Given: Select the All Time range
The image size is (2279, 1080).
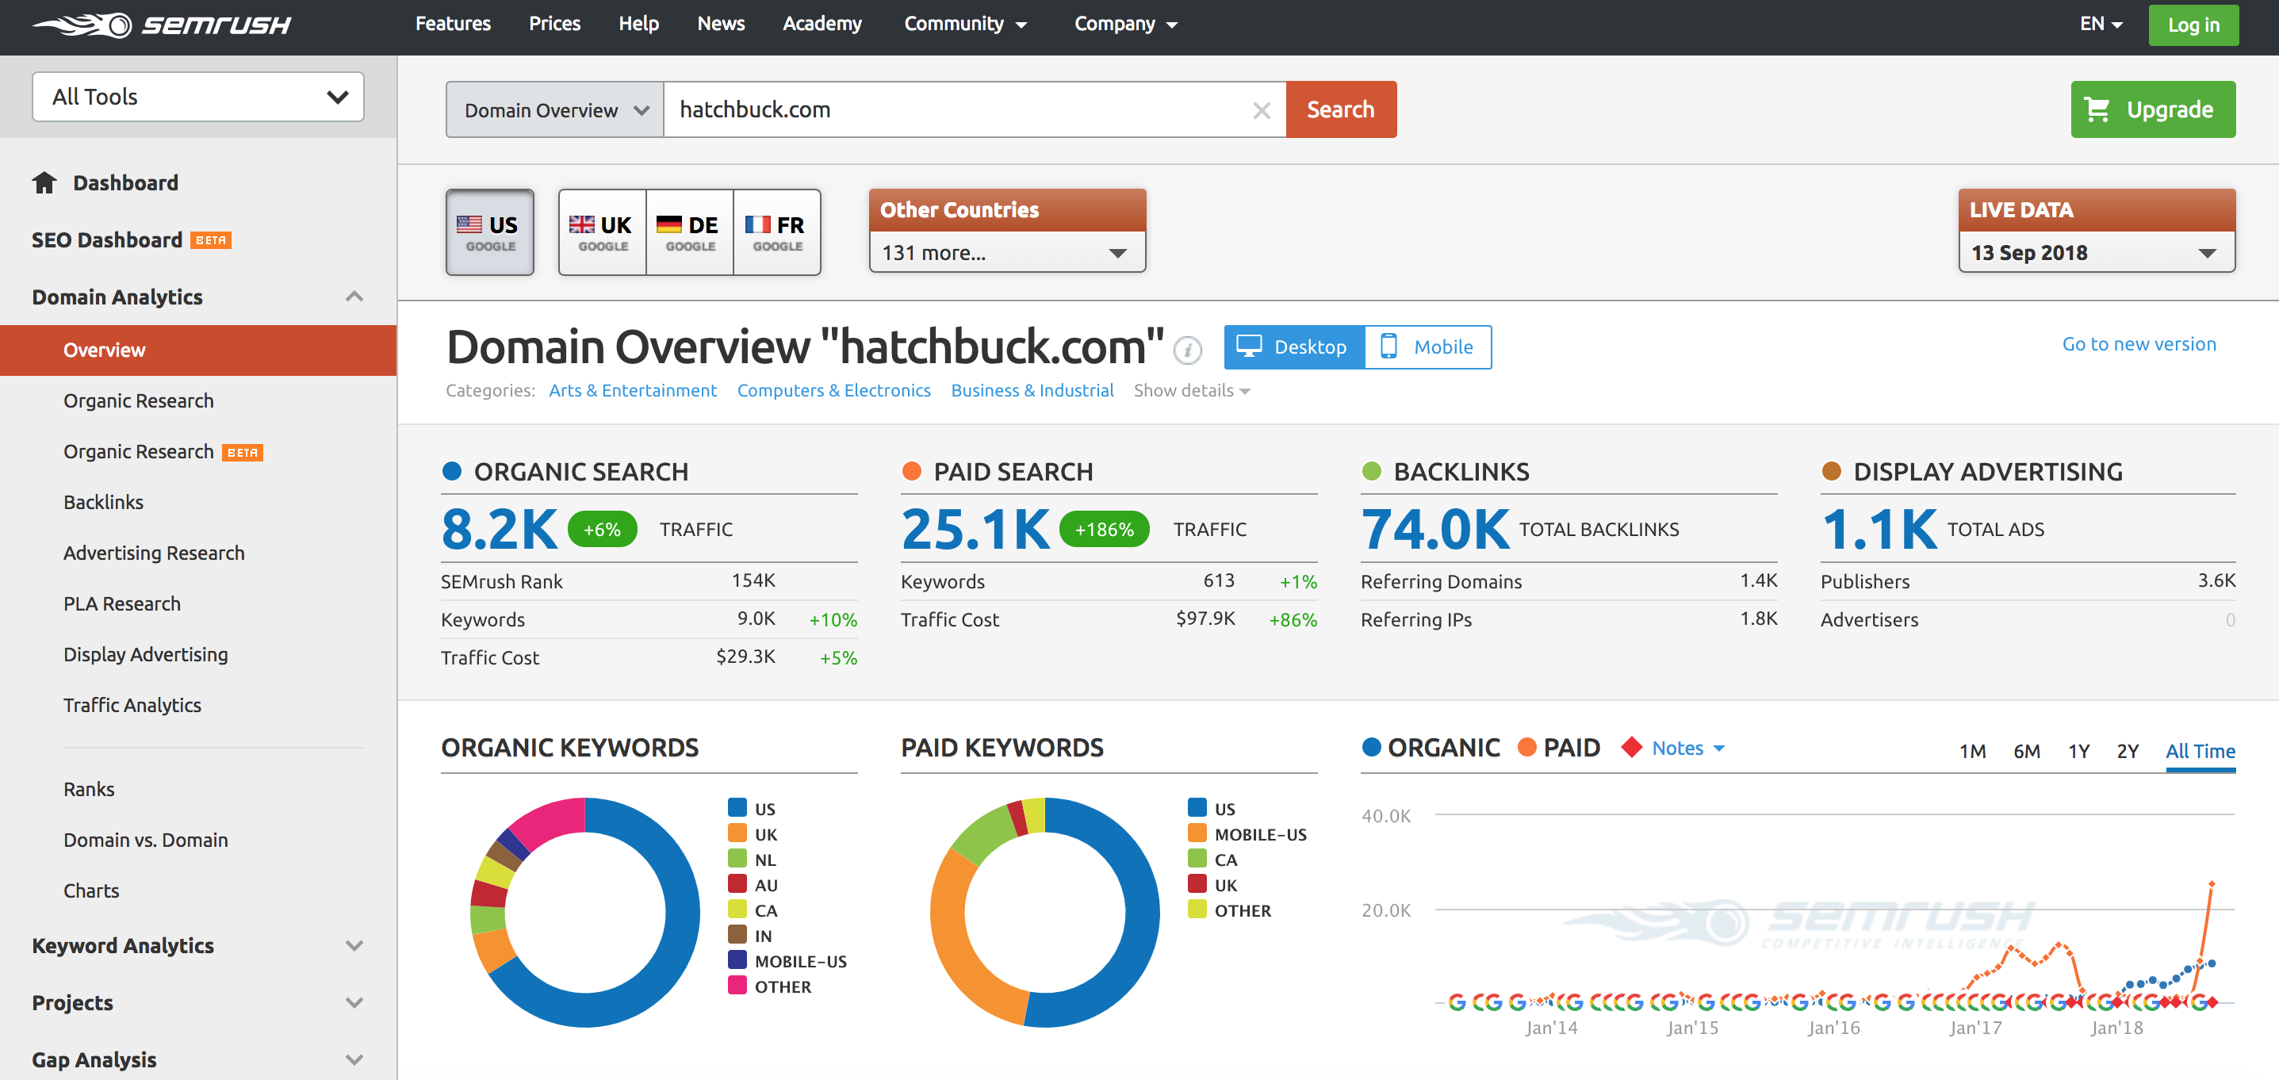Looking at the screenshot, I should tap(2200, 751).
